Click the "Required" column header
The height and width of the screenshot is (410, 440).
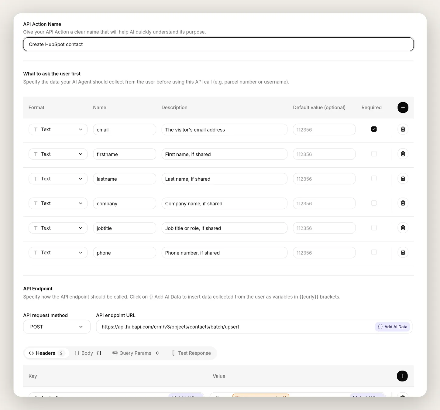tap(371, 108)
